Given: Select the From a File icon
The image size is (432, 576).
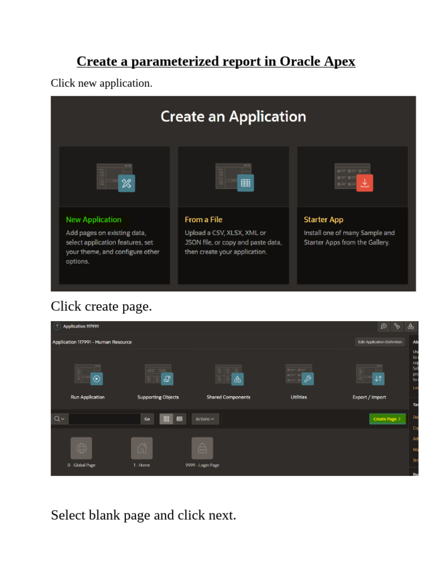Looking at the screenshot, I should 233,177.
